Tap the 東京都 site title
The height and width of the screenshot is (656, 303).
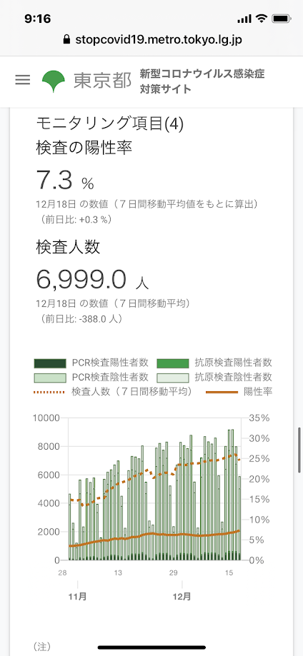103,81
